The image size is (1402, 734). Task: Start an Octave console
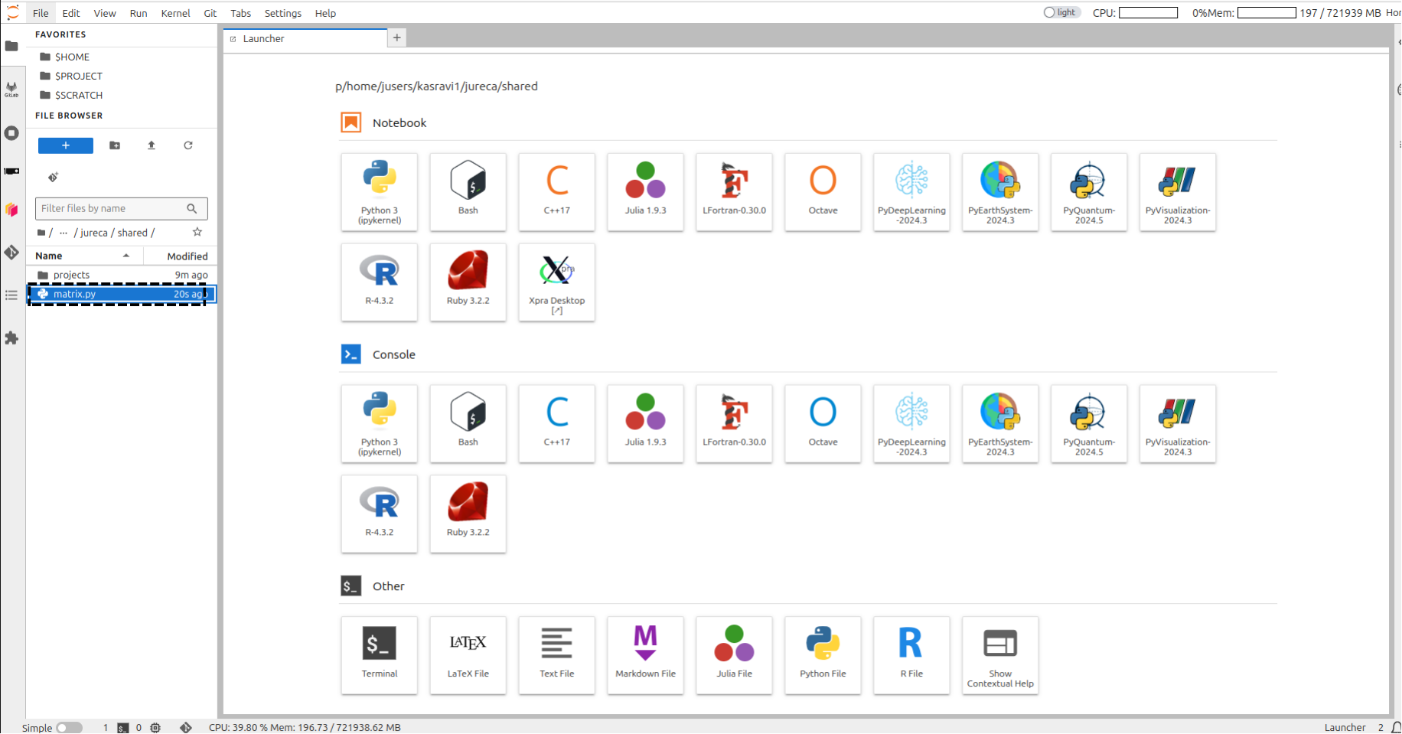[x=823, y=423]
